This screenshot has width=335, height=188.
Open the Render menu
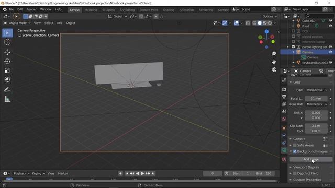tap(31, 9)
